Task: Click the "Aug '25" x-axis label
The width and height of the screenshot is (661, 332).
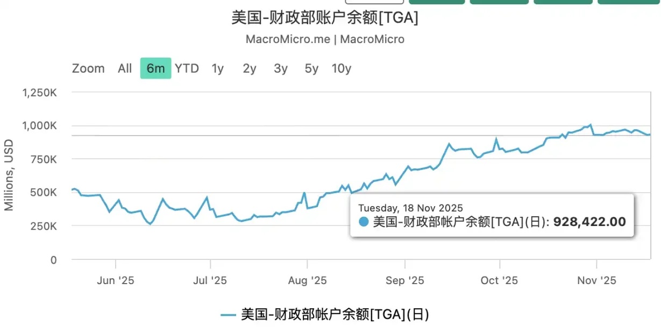Action: [x=307, y=280]
